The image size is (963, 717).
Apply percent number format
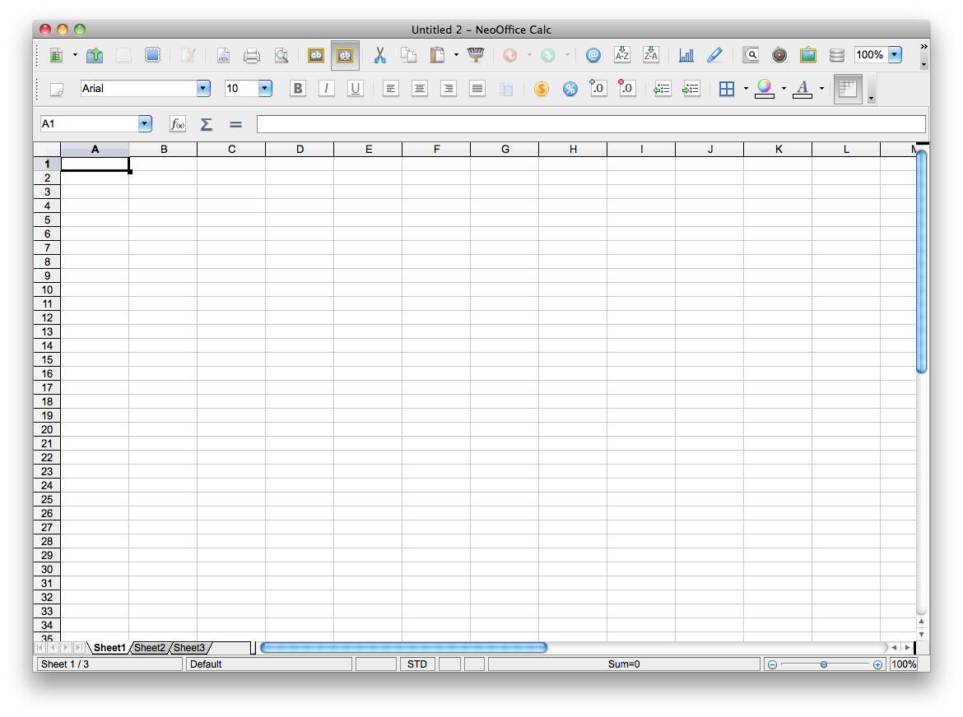tap(570, 89)
